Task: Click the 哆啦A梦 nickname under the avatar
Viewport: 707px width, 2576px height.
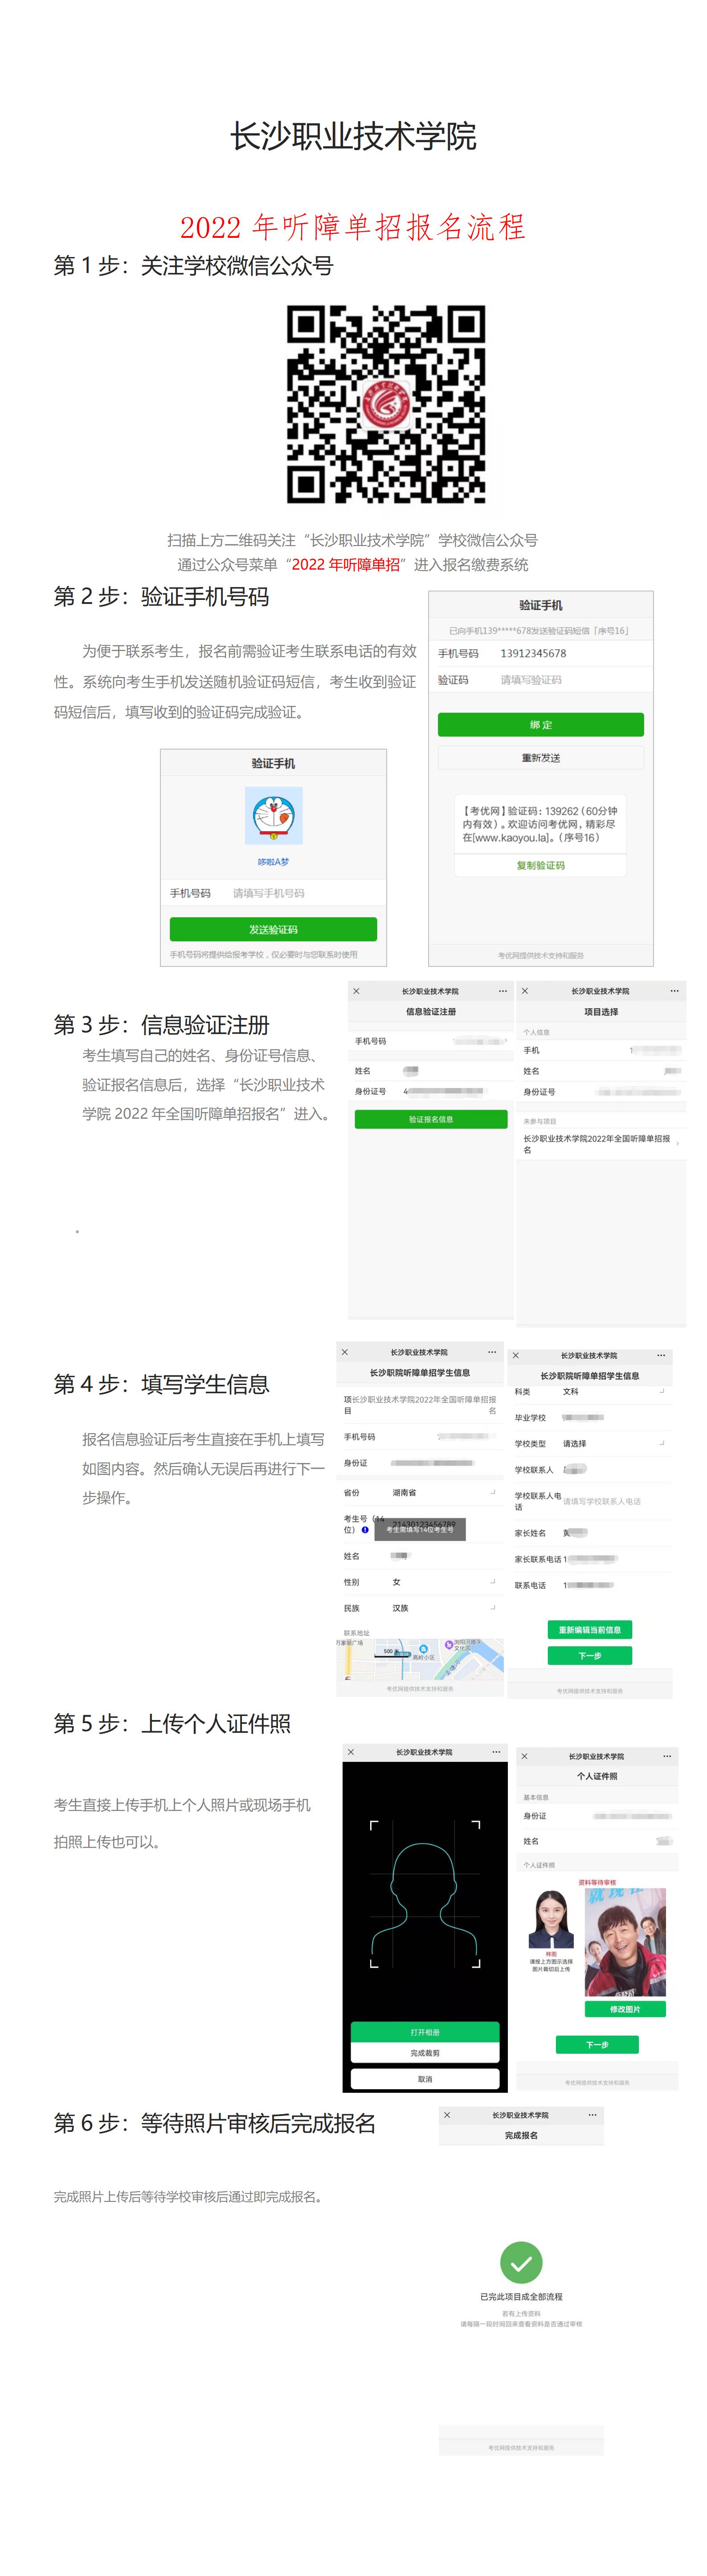Action: [273, 862]
